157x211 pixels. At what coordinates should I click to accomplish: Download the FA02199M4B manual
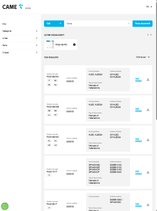148,110
